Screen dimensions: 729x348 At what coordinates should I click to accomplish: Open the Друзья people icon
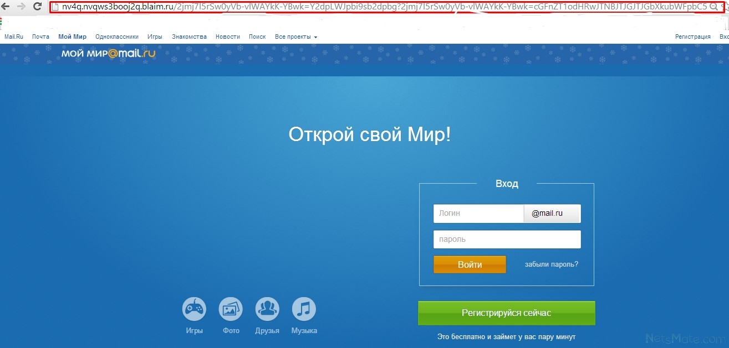tap(267, 309)
